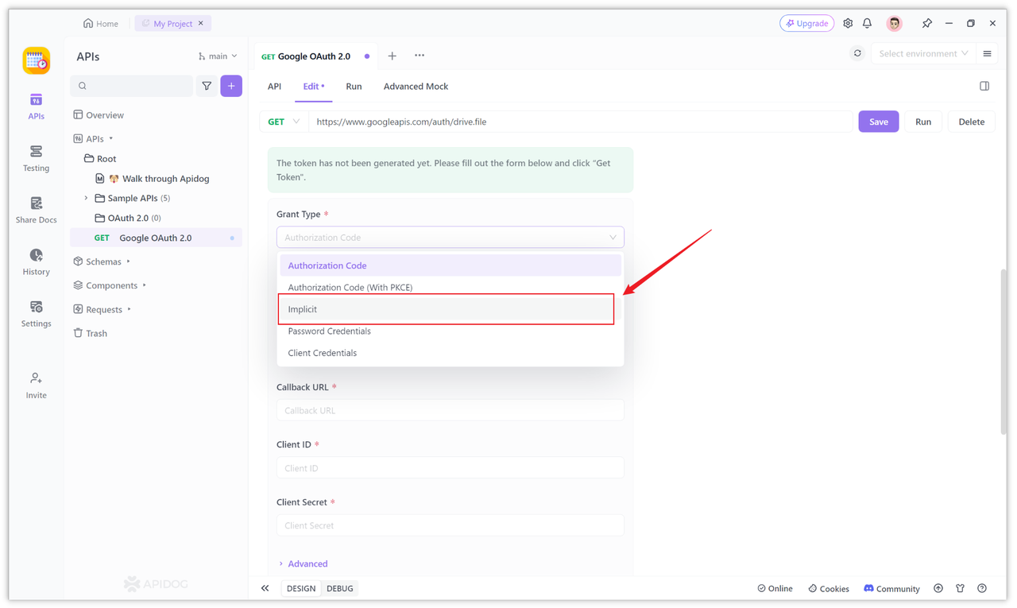Open the tab more options ellipsis
The image size is (1017, 608).
point(420,56)
